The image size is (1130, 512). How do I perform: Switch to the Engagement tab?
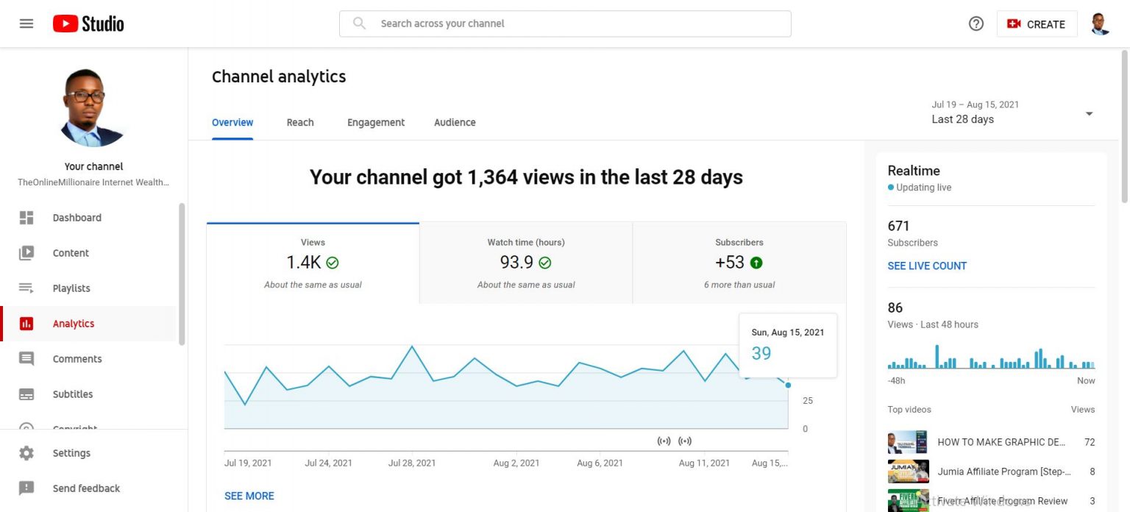coord(375,122)
